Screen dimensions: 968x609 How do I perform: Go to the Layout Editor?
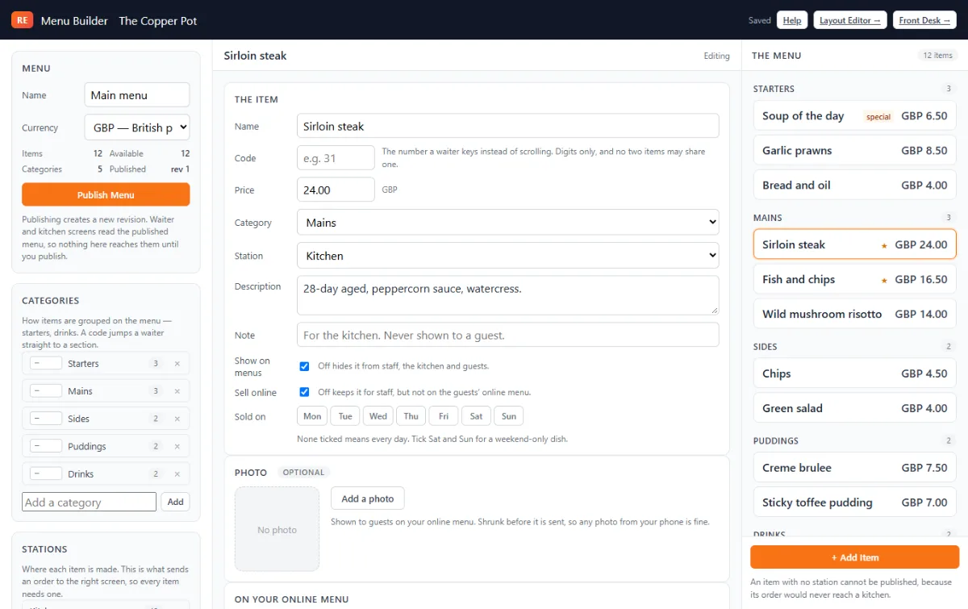[850, 20]
